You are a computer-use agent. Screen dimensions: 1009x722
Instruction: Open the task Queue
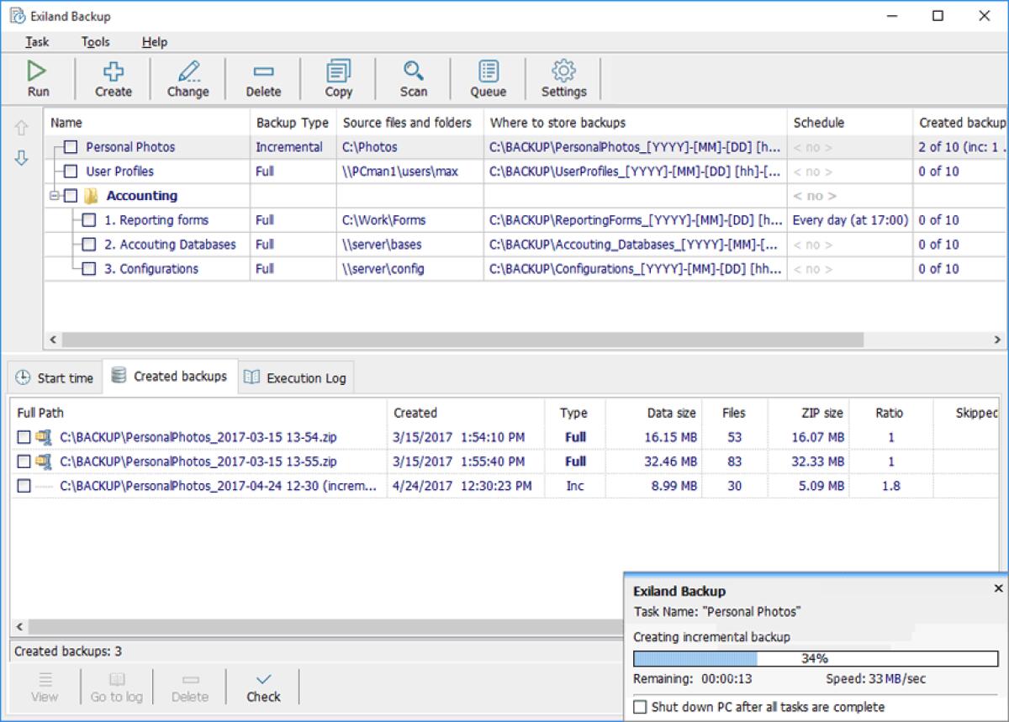click(x=488, y=78)
